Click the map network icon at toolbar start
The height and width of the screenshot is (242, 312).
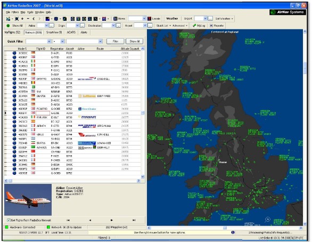(x=8, y=19)
